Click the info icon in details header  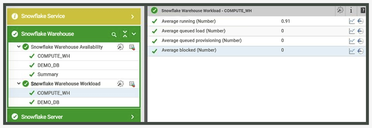pos(351,11)
